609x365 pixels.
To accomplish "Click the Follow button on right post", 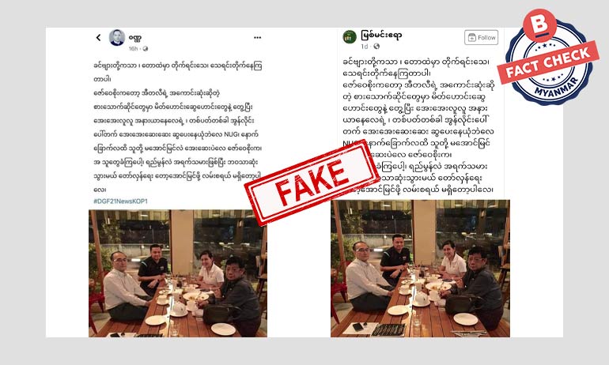I will 481,37.
